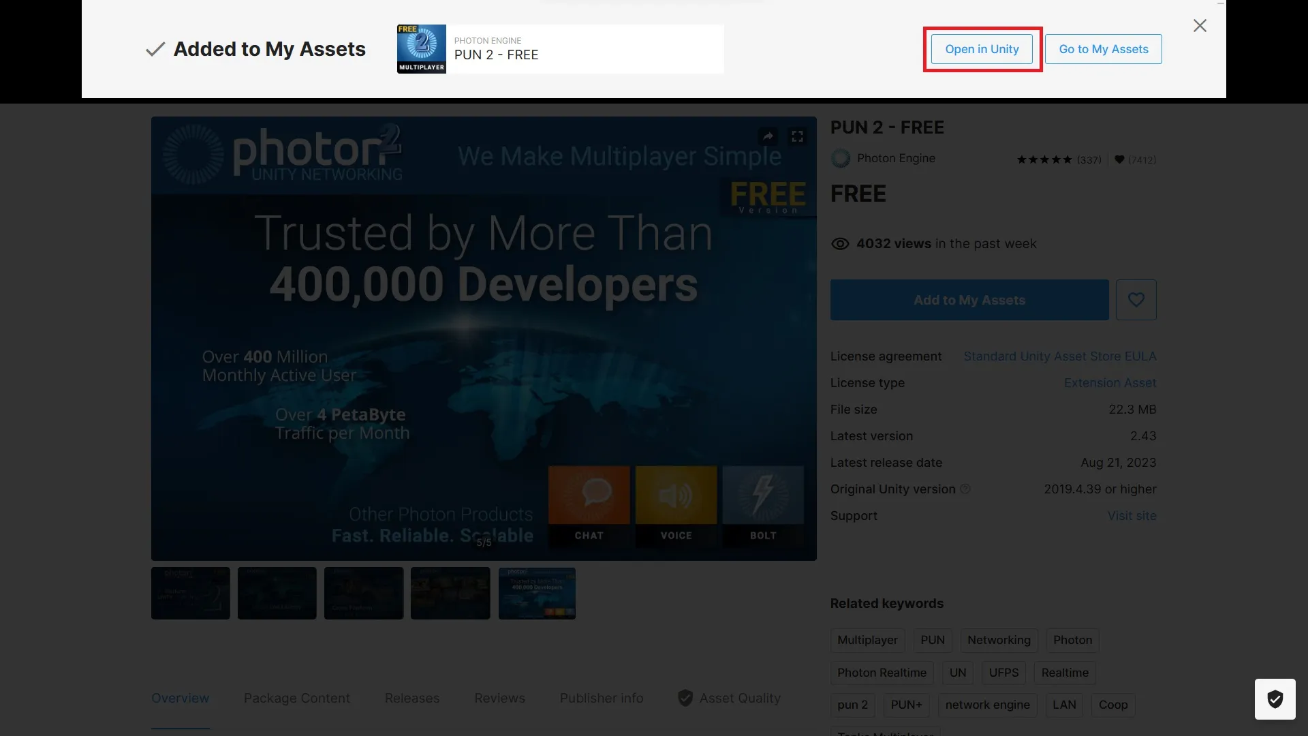This screenshot has height=736, width=1308.
Task: Open fullscreen view of preview image
Action: tap(797, 136)
